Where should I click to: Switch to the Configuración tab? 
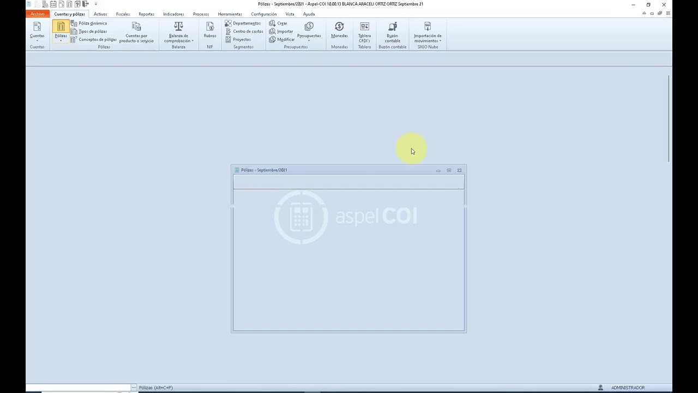(x=263, y=14)
